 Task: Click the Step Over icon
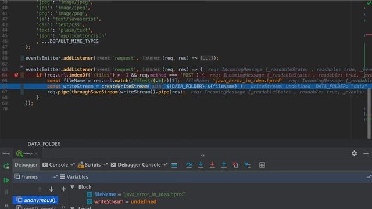click(189, 165)
